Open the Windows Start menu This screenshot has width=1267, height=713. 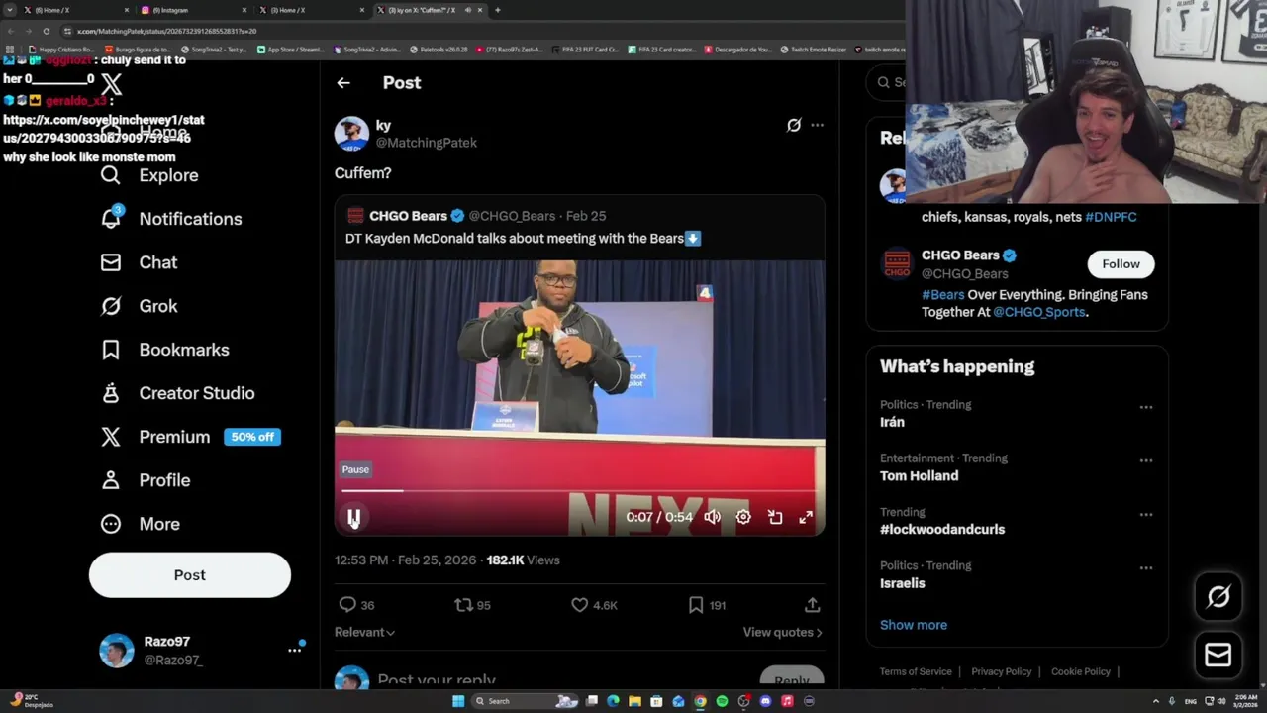pos(458,701)
